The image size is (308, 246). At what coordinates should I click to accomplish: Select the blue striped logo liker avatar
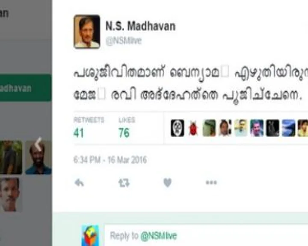[289, 128]
